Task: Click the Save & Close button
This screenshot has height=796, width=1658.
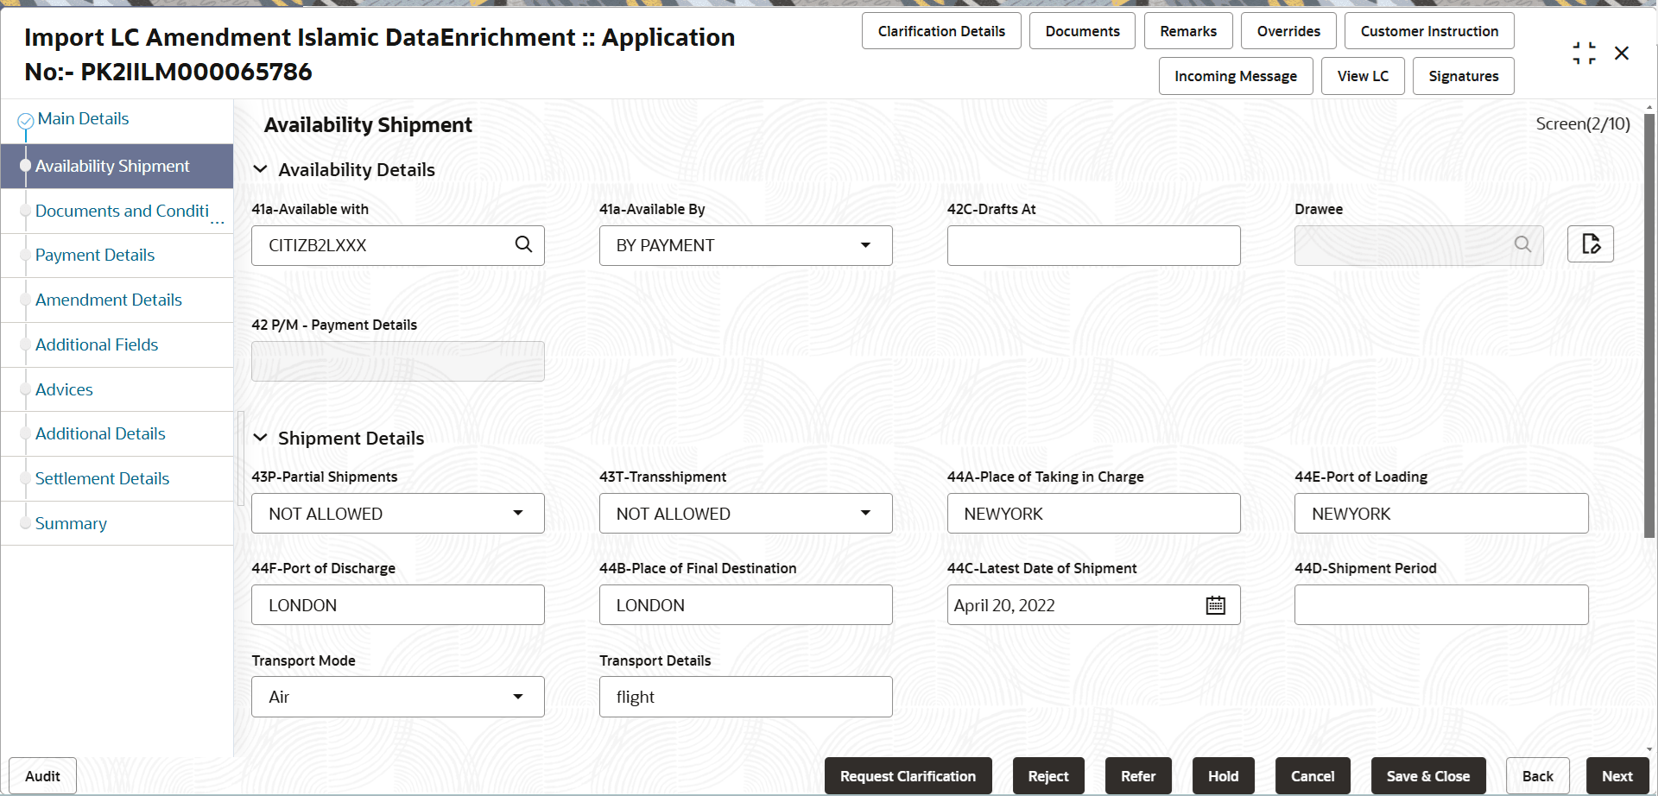Action: pos(1427,776)
